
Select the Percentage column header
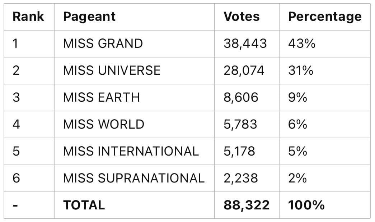pos(324,17)
